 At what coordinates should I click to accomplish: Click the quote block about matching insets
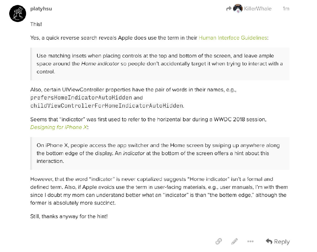[160, 64]
